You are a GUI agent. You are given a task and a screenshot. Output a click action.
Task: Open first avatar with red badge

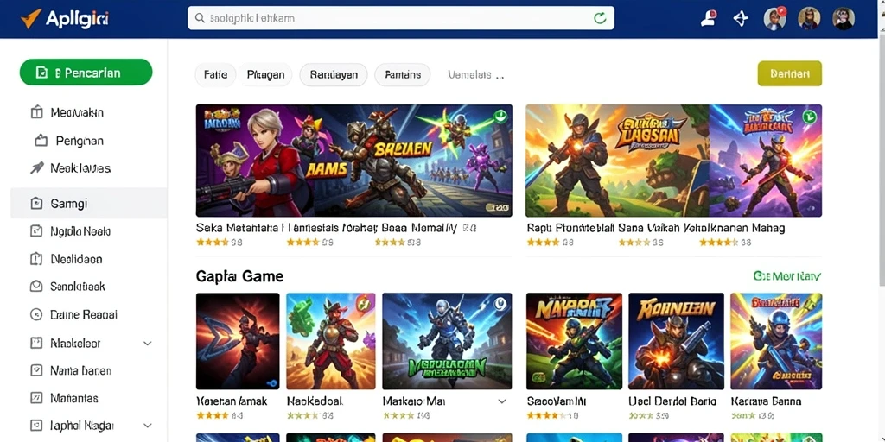coord(774,19)
